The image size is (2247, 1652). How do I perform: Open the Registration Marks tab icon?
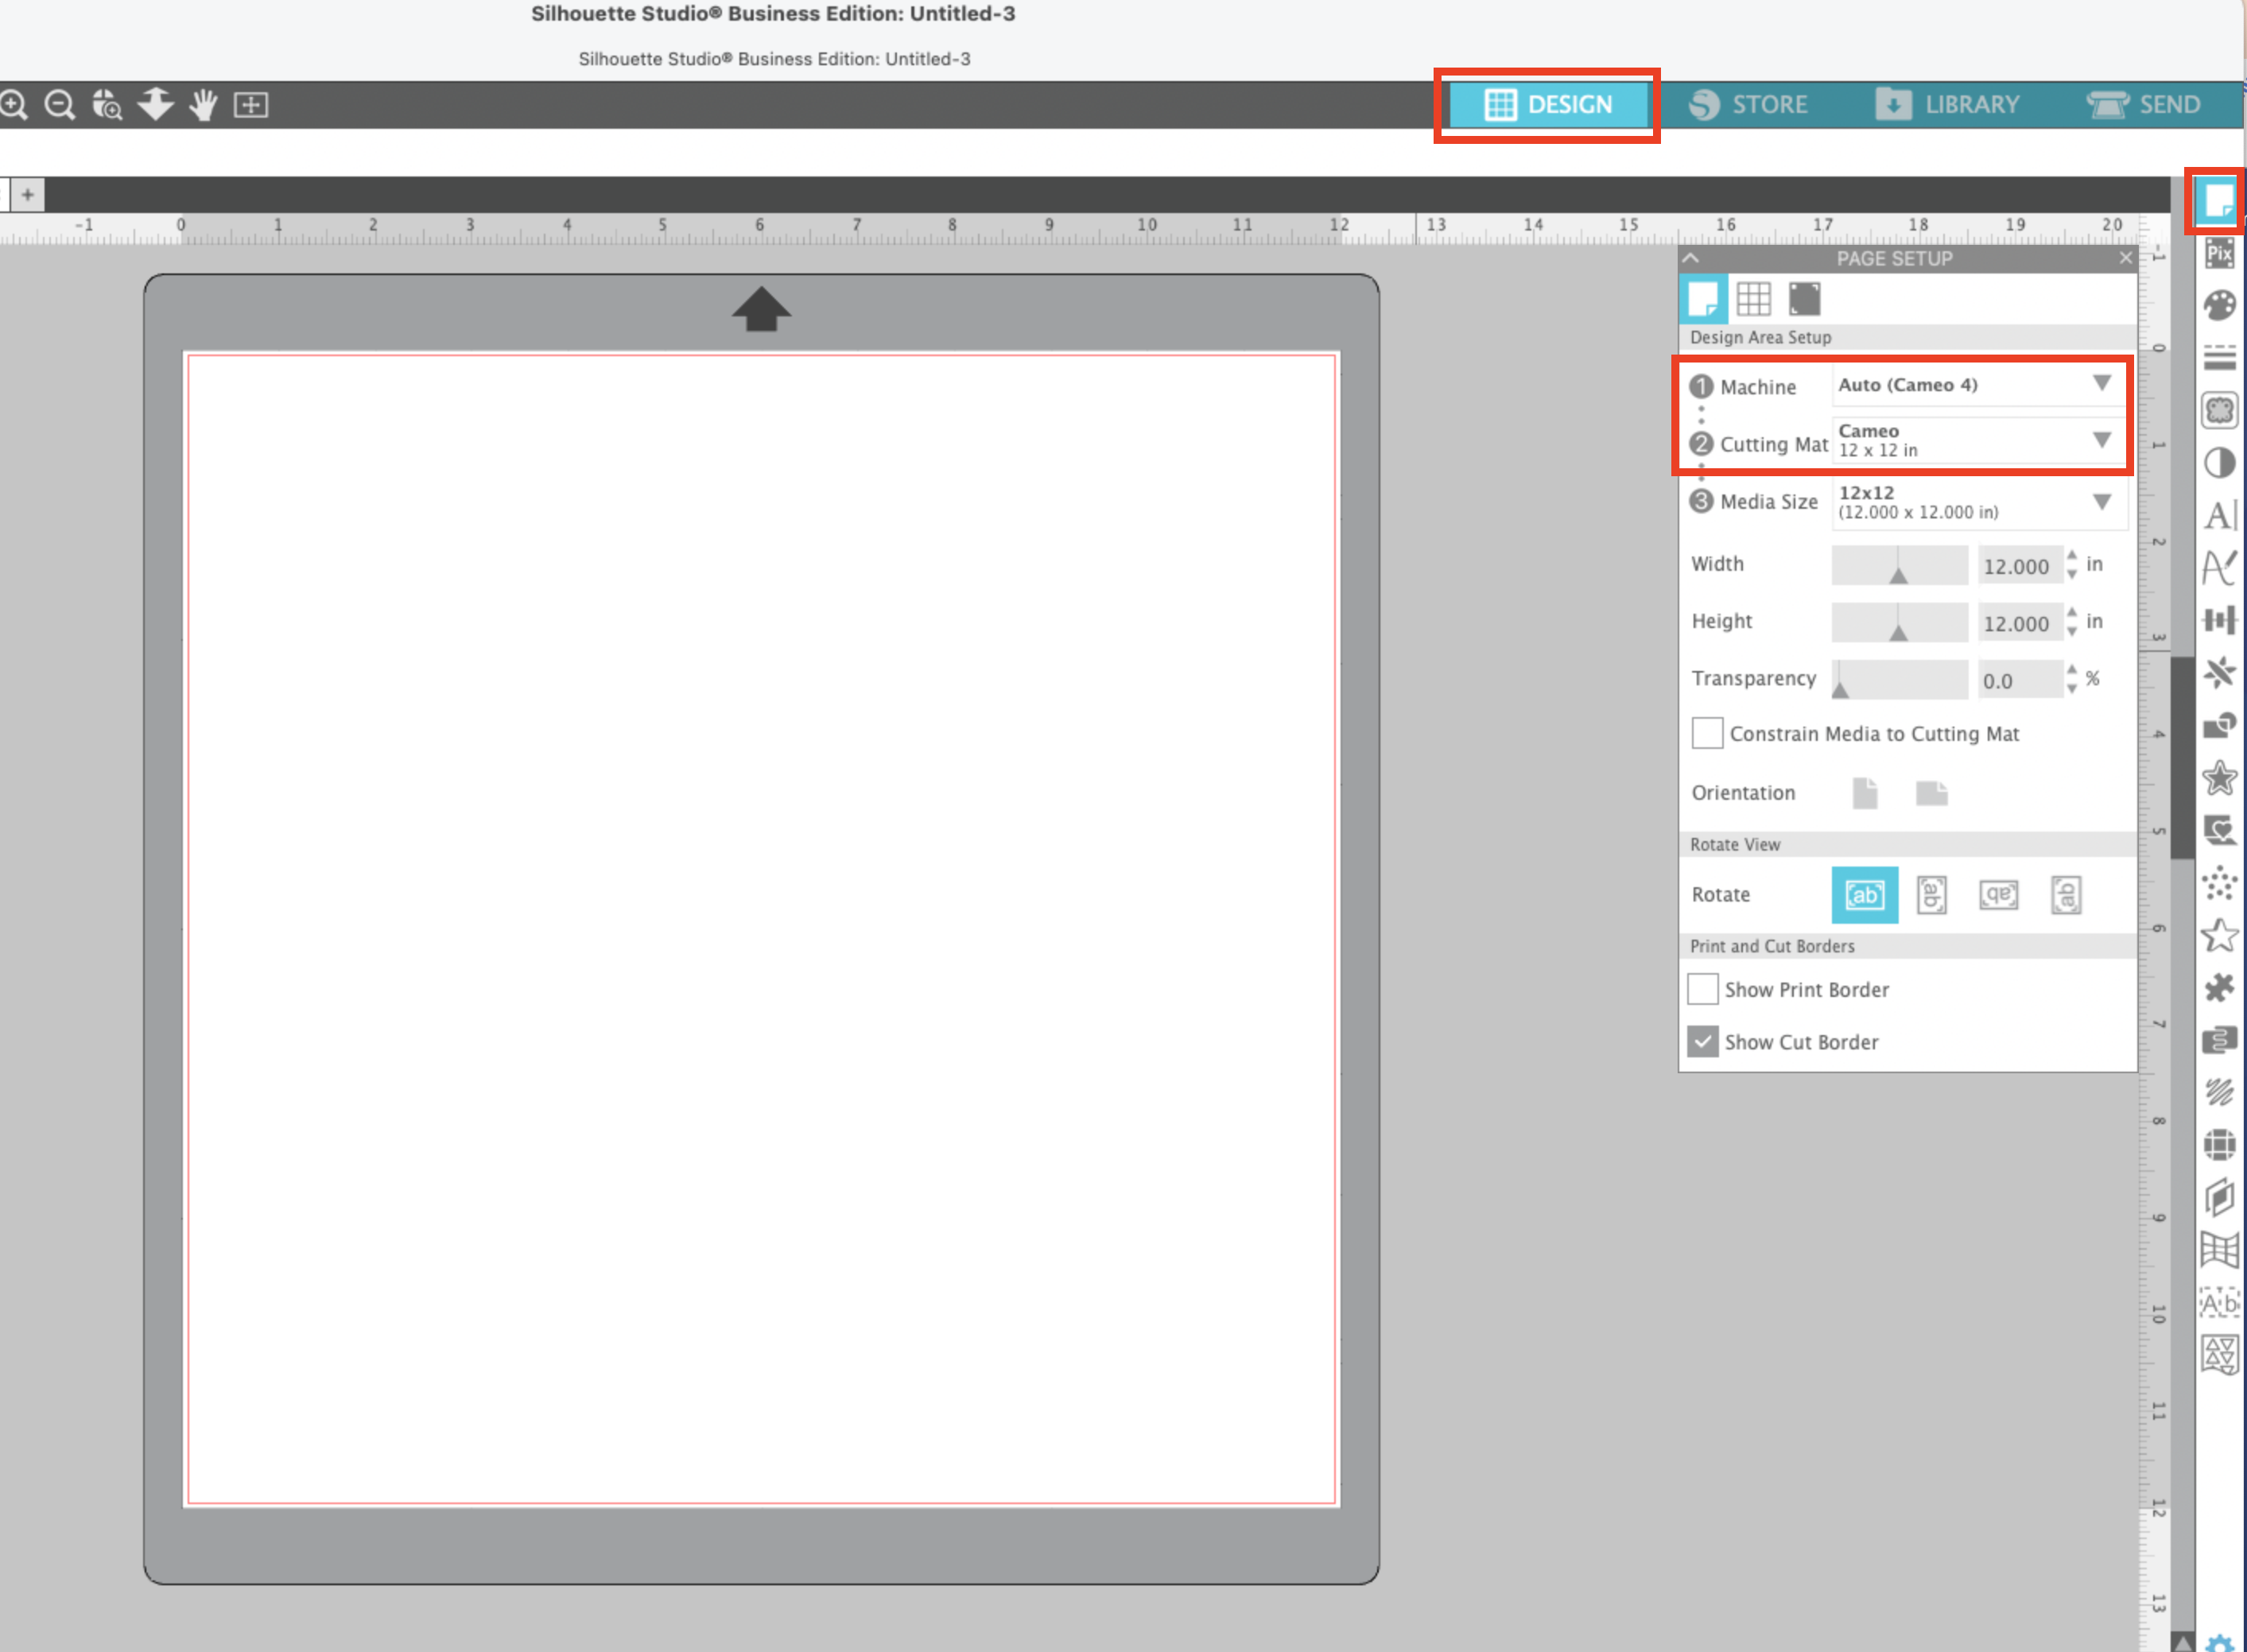(x=1804, y=298)
